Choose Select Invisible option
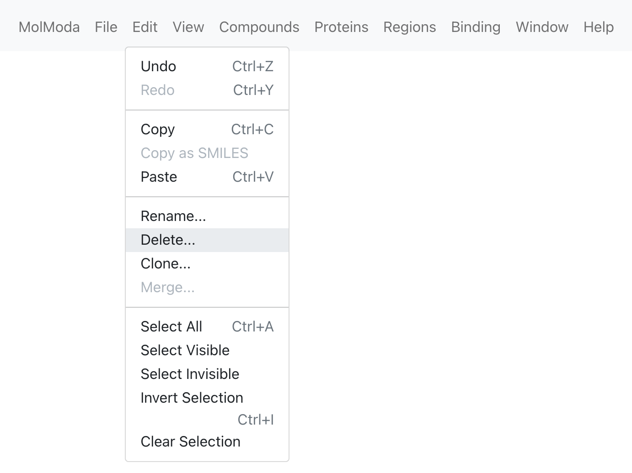 pos(207,374)
